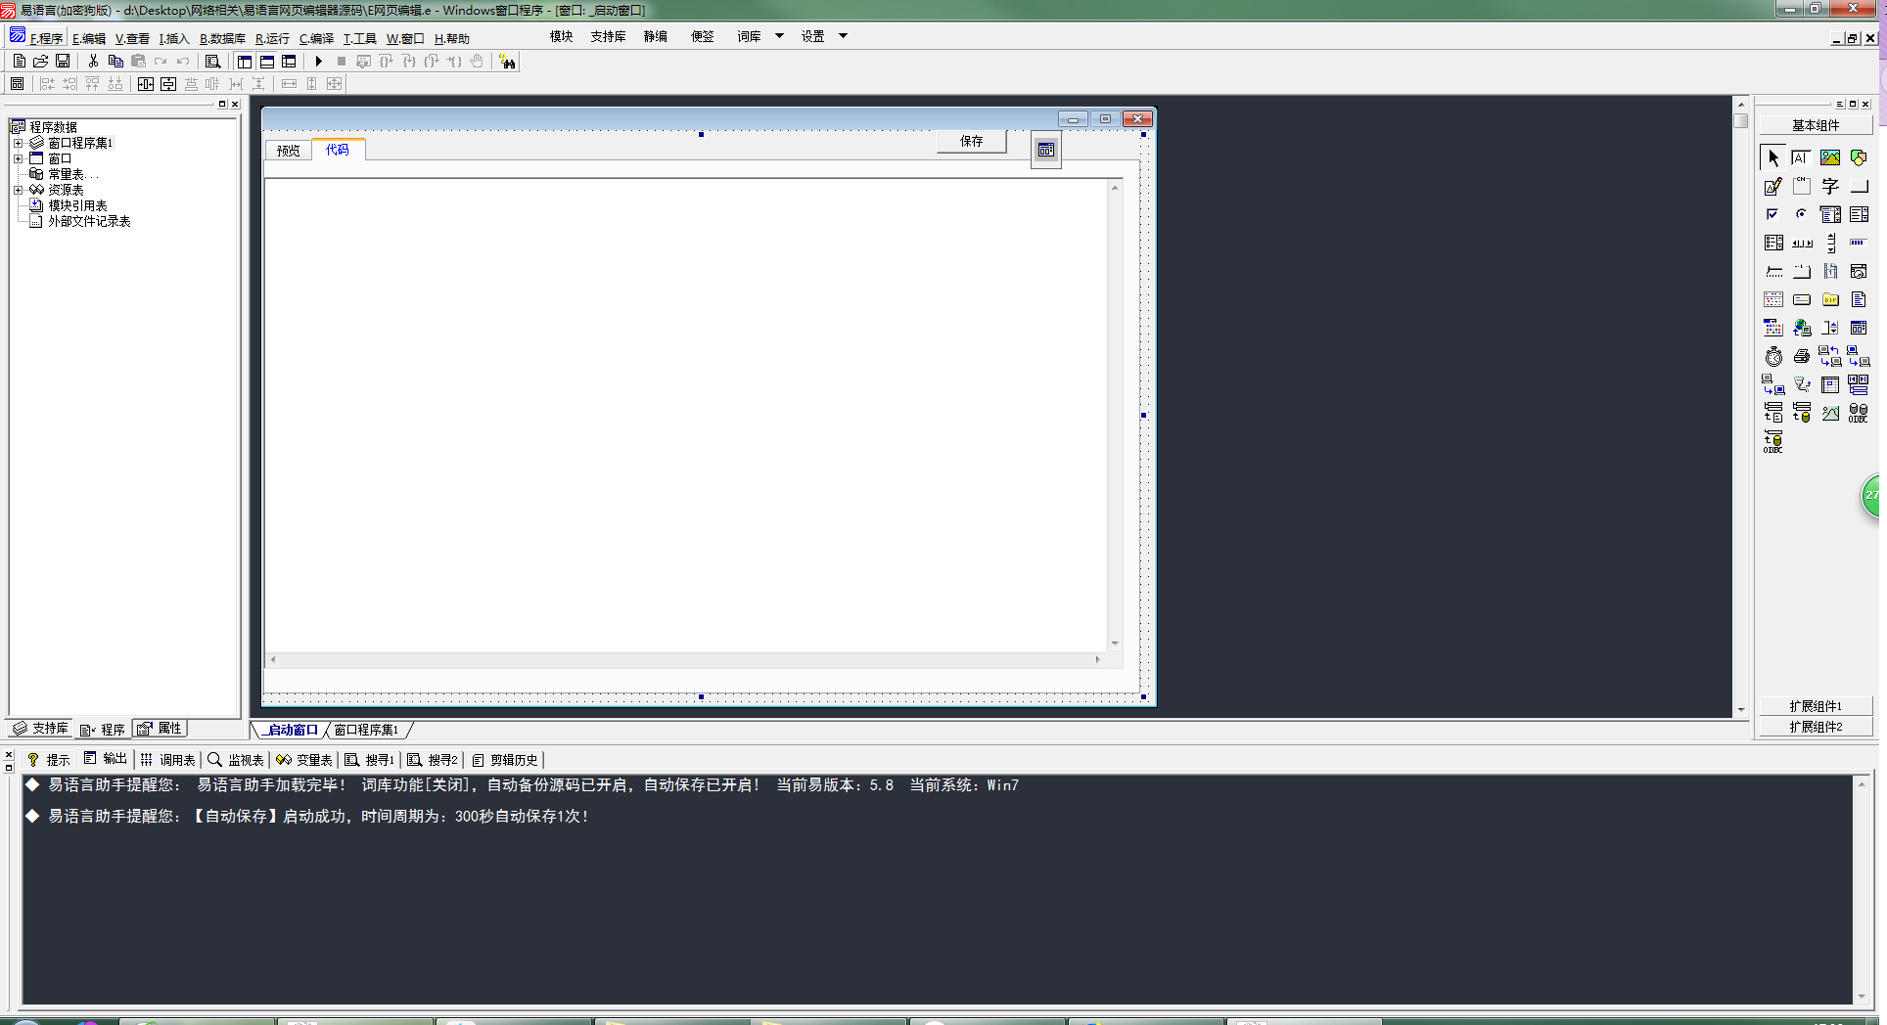1887x1025 pixels.
Task: Toggle the component box view button
Action: pyautogui.click(x=289, y=61)
